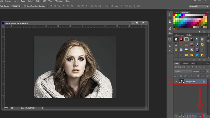
Task: Open the Clone Source panel icon
Action: tap(170, 39)
